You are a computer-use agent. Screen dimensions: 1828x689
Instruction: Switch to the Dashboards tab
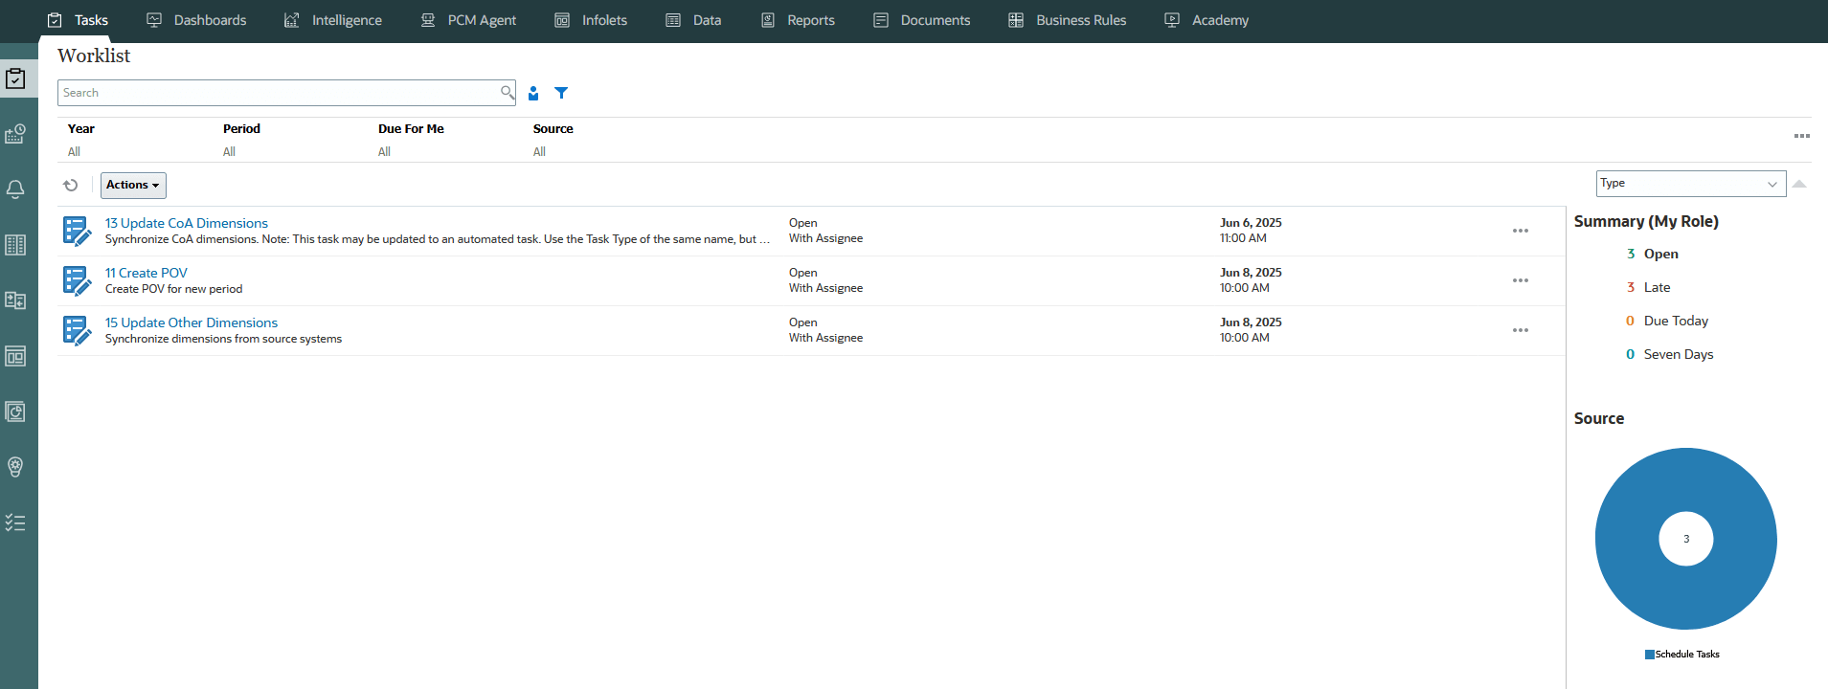click(x=196, y=20)
